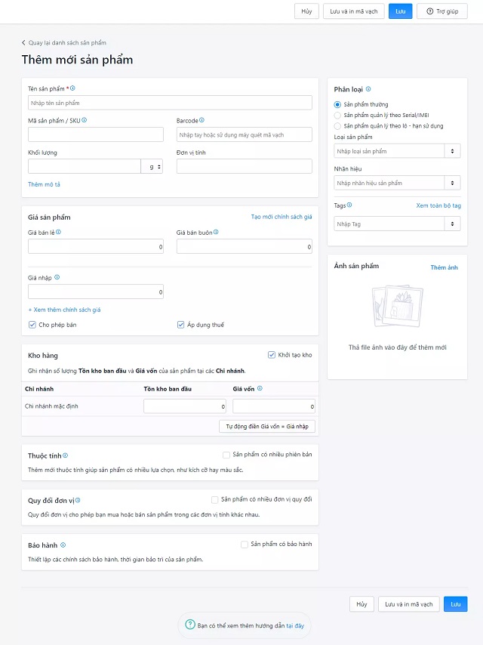Open the weight unit dropdown (g)

pos(152,166)
